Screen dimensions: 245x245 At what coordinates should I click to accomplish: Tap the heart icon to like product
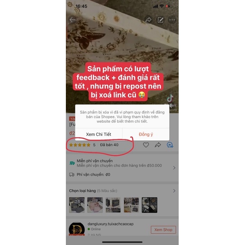(x=146, y=145)
